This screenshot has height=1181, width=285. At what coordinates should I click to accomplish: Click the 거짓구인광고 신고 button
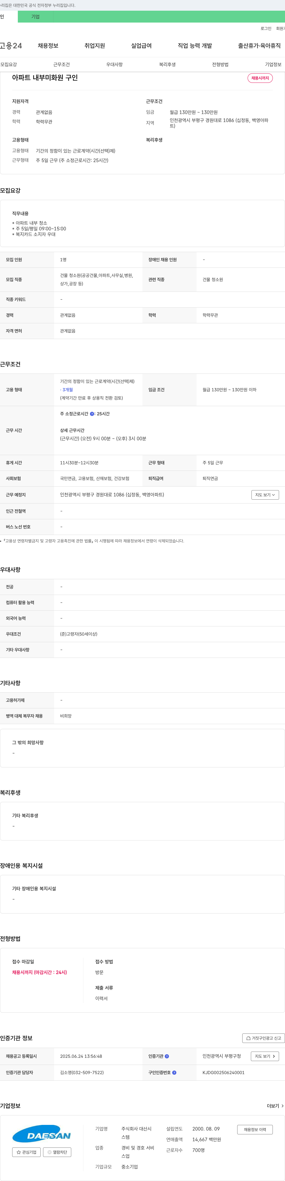coord(263,1038)
